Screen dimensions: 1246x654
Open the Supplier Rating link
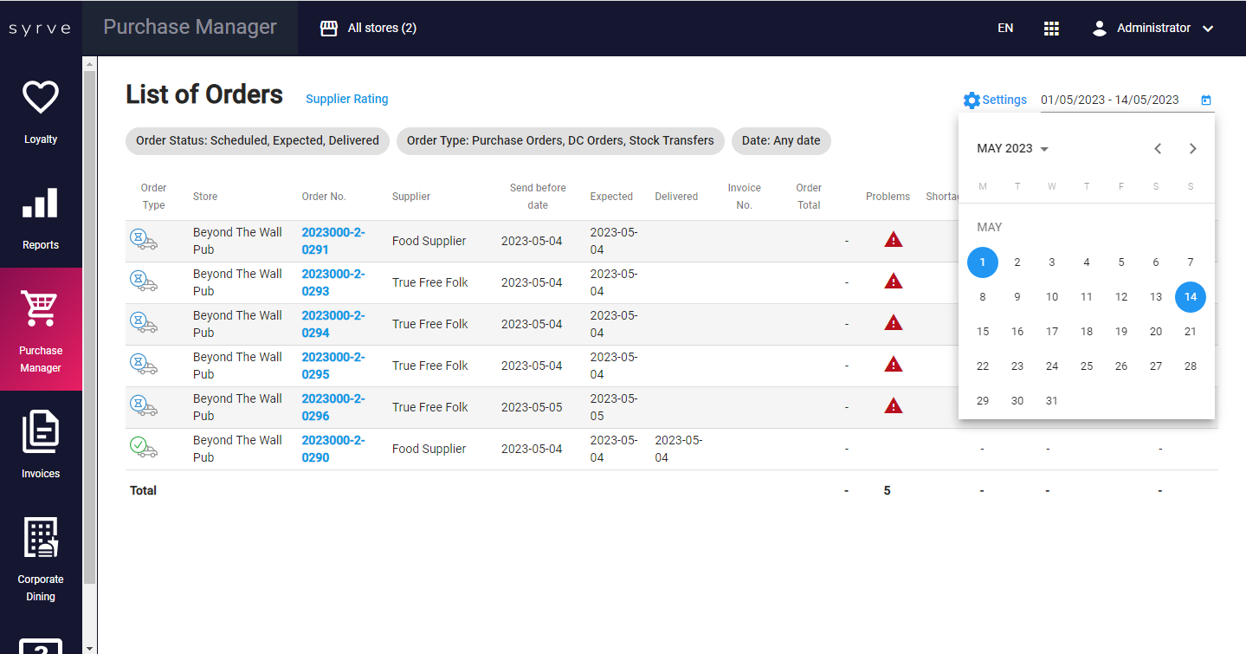tap(346, 99)
